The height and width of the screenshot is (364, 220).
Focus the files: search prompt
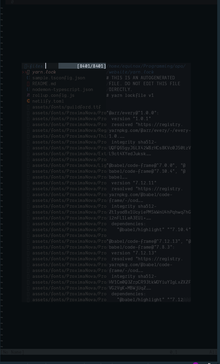[35, 66]
